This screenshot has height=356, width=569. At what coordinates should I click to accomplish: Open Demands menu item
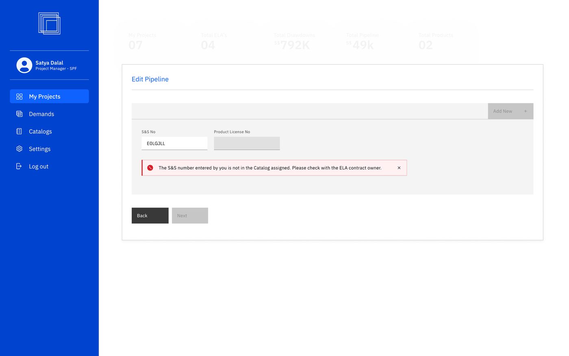(49, 114)
